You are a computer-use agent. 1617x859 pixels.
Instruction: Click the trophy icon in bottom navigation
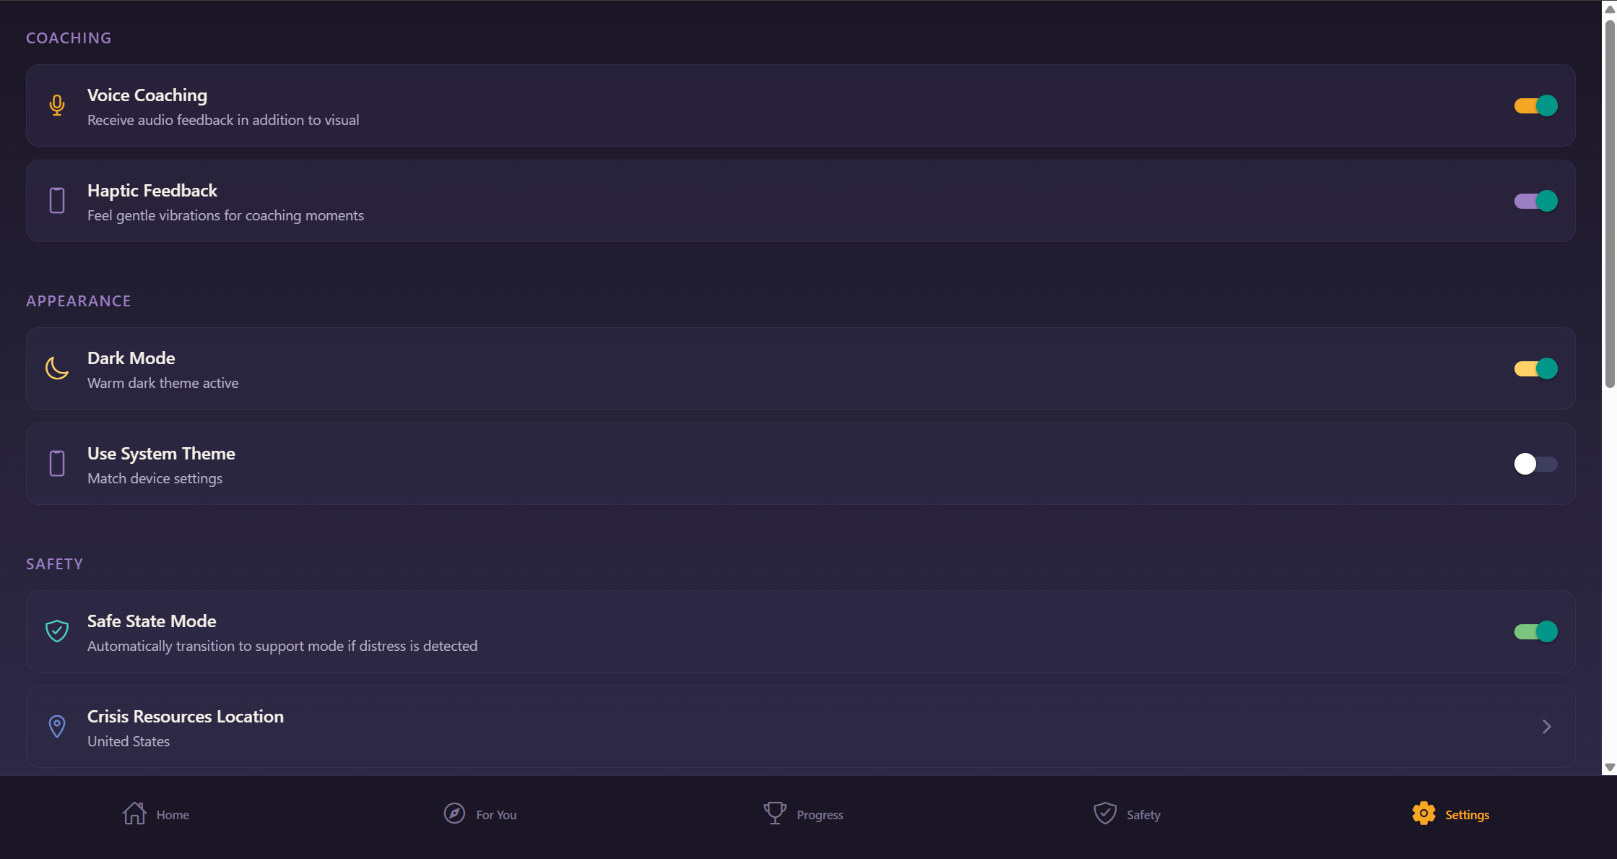pos(775,813)
